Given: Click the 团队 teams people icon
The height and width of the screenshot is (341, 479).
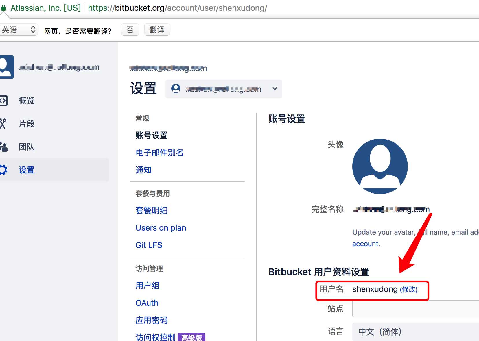Looking at the screenshot, I should coord(3,147).
